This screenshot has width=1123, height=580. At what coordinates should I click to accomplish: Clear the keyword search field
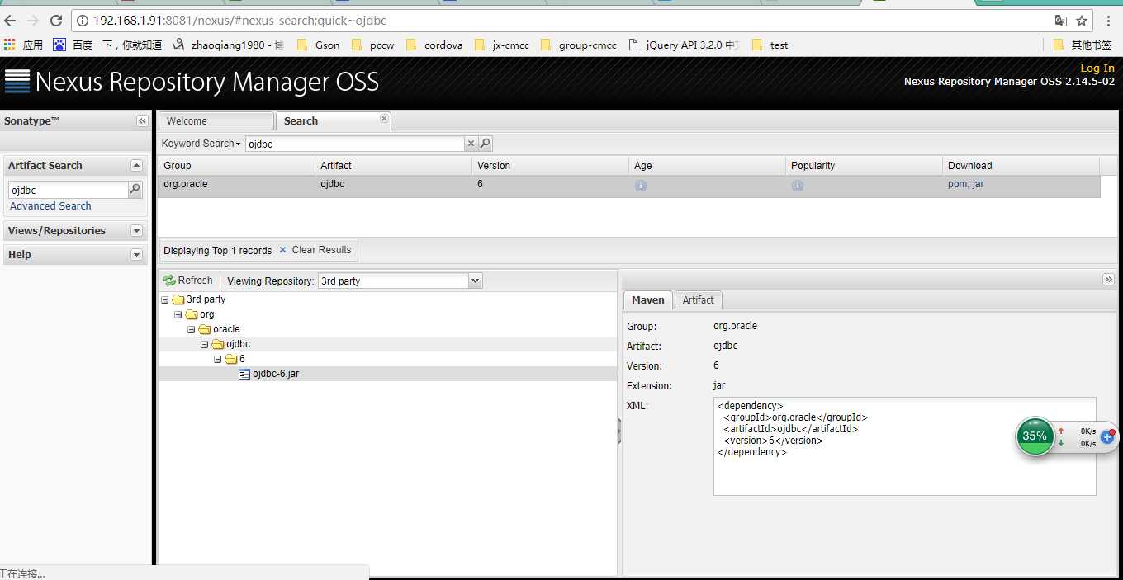point(471,144)
